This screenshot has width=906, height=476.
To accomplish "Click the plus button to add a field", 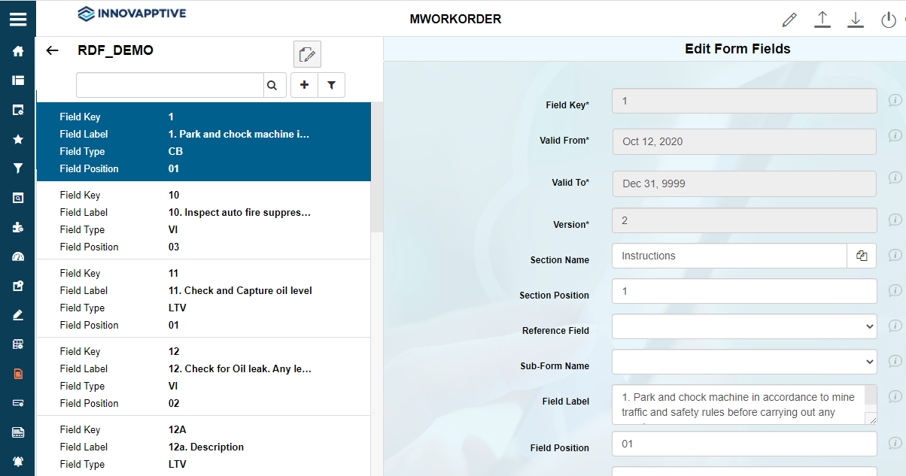I will pos(304,84).
